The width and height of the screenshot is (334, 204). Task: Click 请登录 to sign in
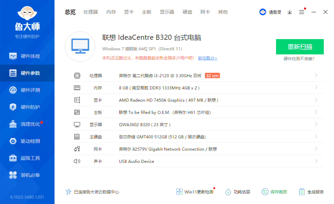pyautogui.click(x=275, y=12)
